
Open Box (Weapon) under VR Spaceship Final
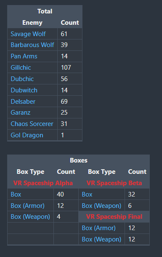(101, 239)
